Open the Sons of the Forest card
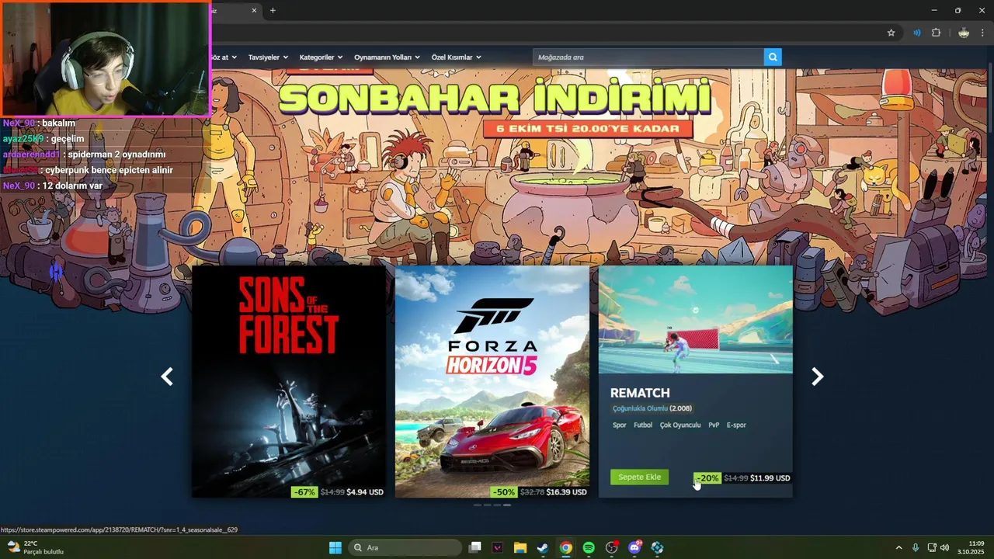 [x=289, y=381]
